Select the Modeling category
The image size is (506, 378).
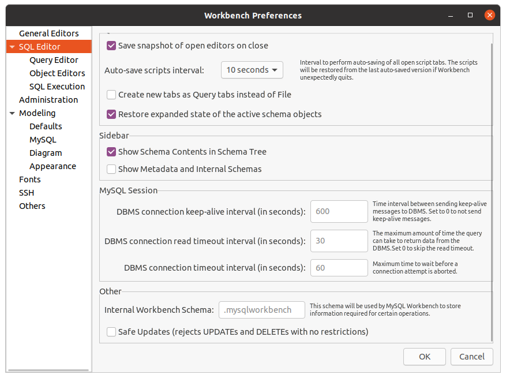(x=37, y=113)
